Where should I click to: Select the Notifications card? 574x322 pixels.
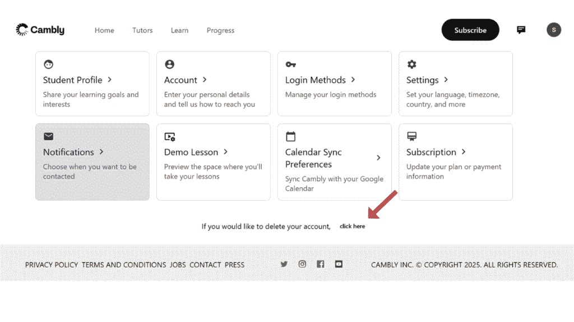(92, 162)
